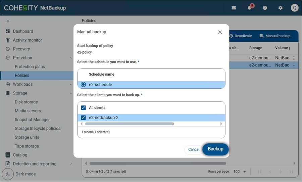
Task: Click the help question mark icon
Action: coord(265,8)
